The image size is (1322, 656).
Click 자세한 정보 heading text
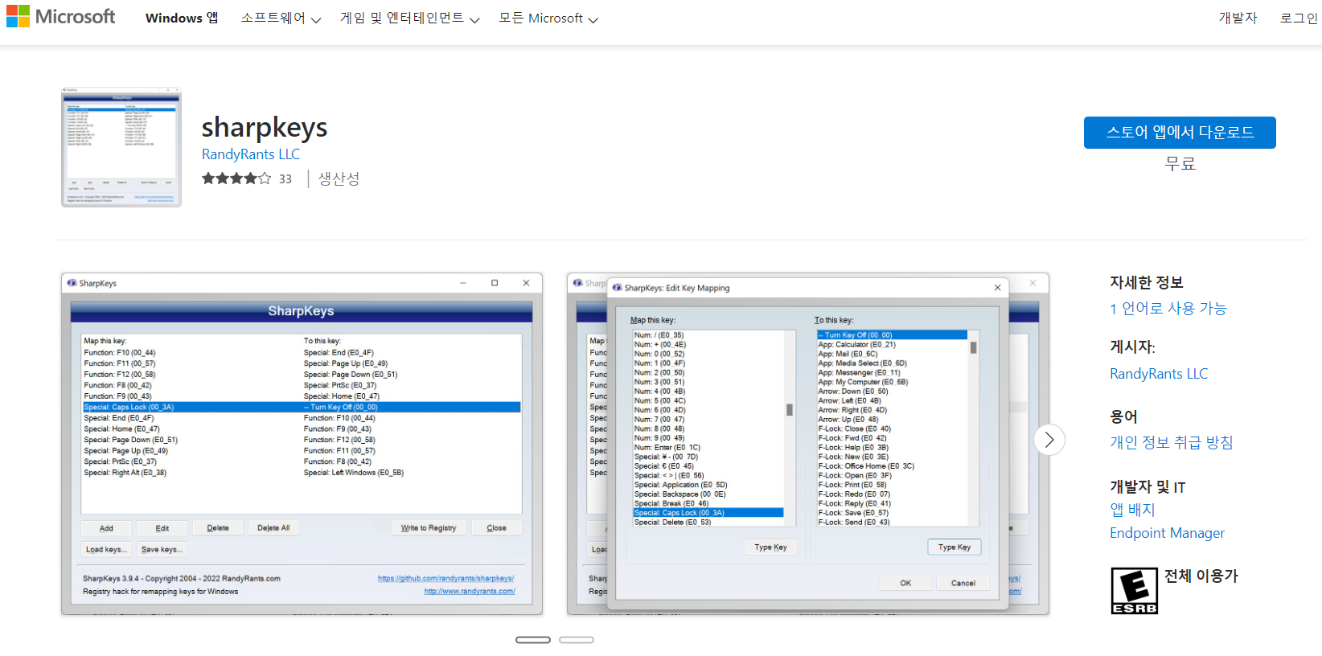click(1147, 283)
